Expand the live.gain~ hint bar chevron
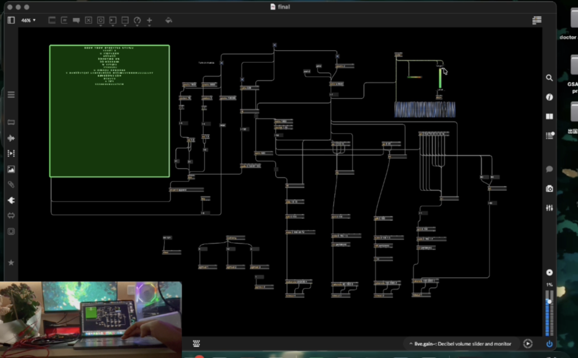The height and width of the screenshot is (358, 578). (x=411, y=344)
